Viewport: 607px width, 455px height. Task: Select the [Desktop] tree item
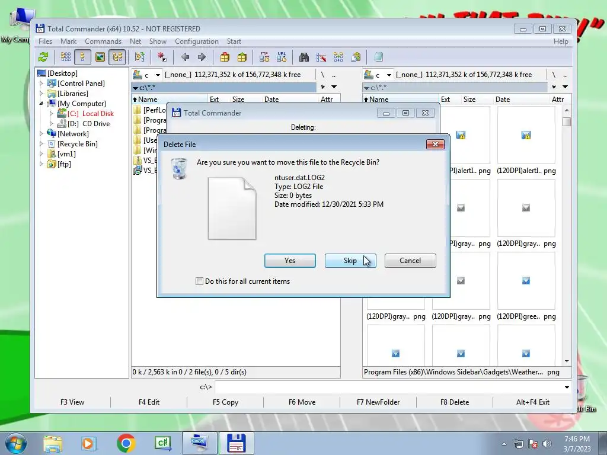click(x=62, y=73)
